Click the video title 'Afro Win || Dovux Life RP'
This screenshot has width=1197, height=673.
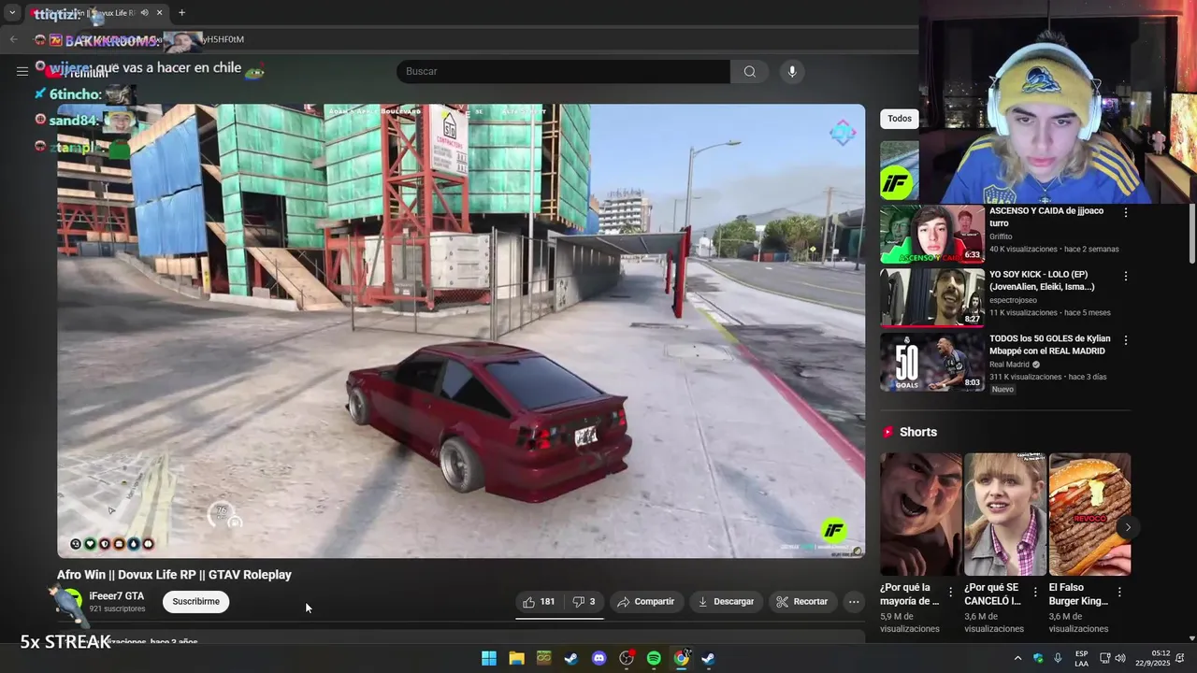pos(174,575)
